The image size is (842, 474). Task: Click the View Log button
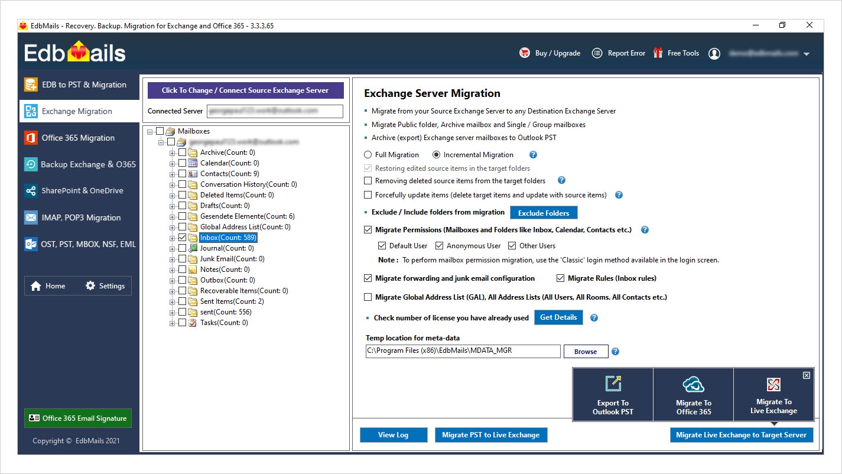394,435
